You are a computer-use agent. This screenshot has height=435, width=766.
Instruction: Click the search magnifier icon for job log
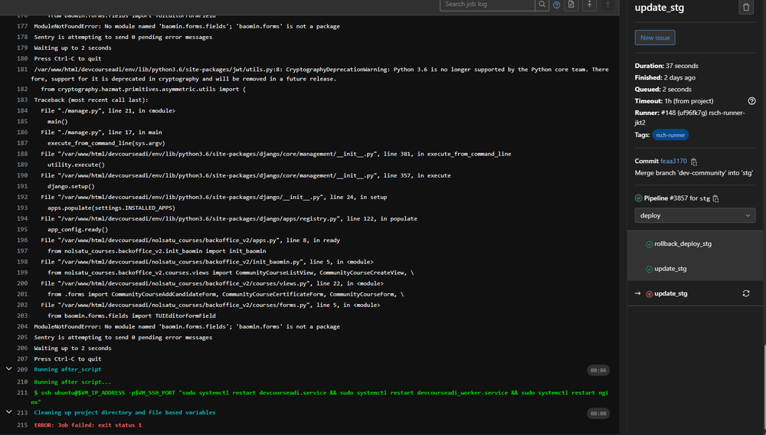click(x=542, y=5)
